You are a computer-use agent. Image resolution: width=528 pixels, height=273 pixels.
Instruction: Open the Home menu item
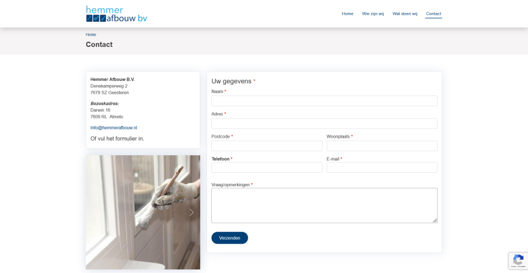tap(347, 13)
